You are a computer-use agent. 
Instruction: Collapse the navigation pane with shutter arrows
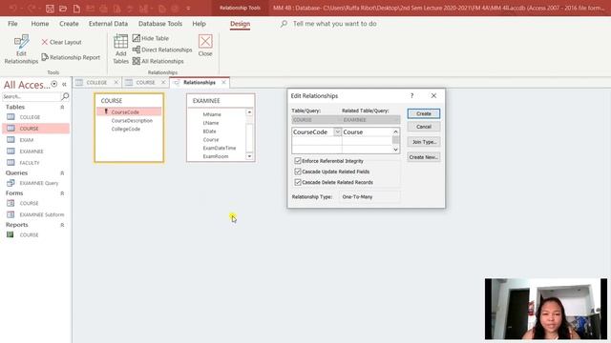point(64,84)
